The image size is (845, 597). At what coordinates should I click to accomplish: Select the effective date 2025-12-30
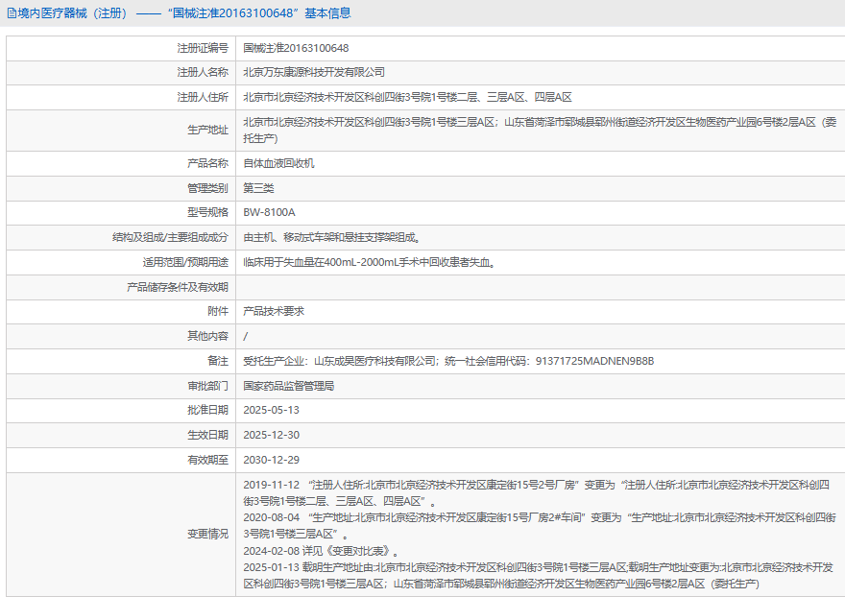pyautogui.click(x=271, y=435)
